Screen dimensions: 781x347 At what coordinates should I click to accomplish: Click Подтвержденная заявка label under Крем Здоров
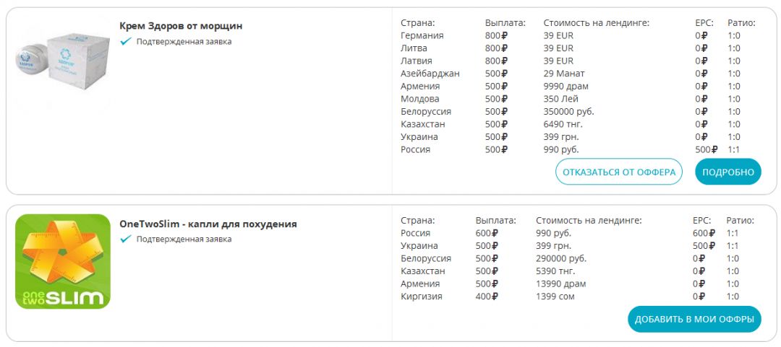click(184, 42)
